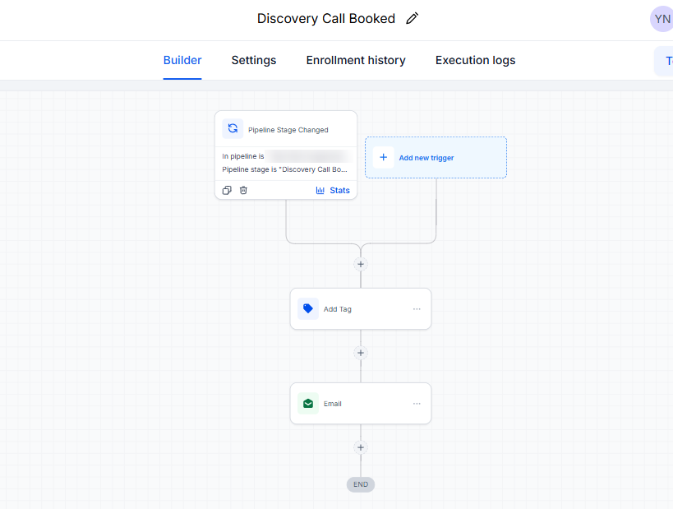Click 'Pipeline Stage Changed' trigger title

click(x=288, y=130)
